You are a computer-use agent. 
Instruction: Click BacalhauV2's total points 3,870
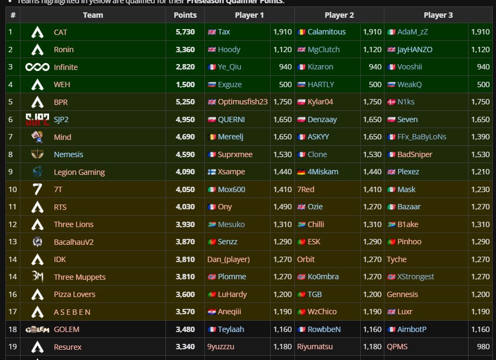(185, 242)
